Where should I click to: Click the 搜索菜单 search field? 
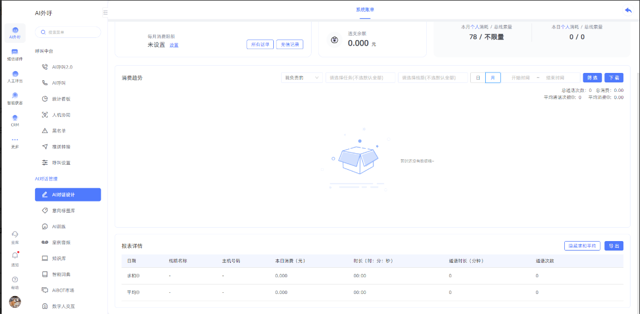point(68,32)
